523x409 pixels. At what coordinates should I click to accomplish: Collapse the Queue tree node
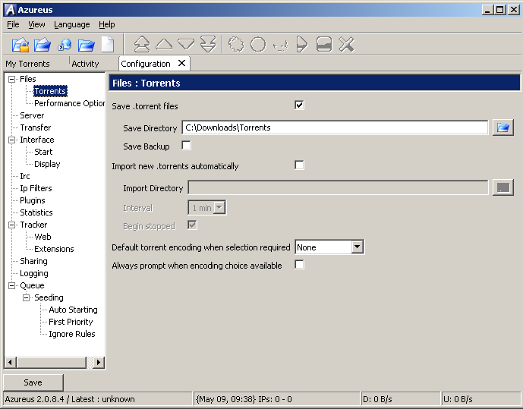[12, 285]
